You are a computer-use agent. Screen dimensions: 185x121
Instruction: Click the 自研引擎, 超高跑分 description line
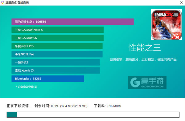143,59
